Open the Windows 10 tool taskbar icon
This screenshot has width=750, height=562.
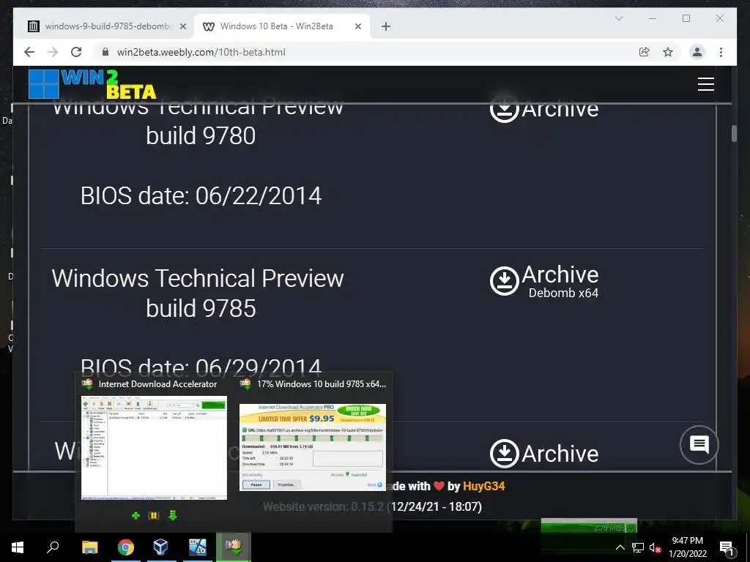(197, 547)
